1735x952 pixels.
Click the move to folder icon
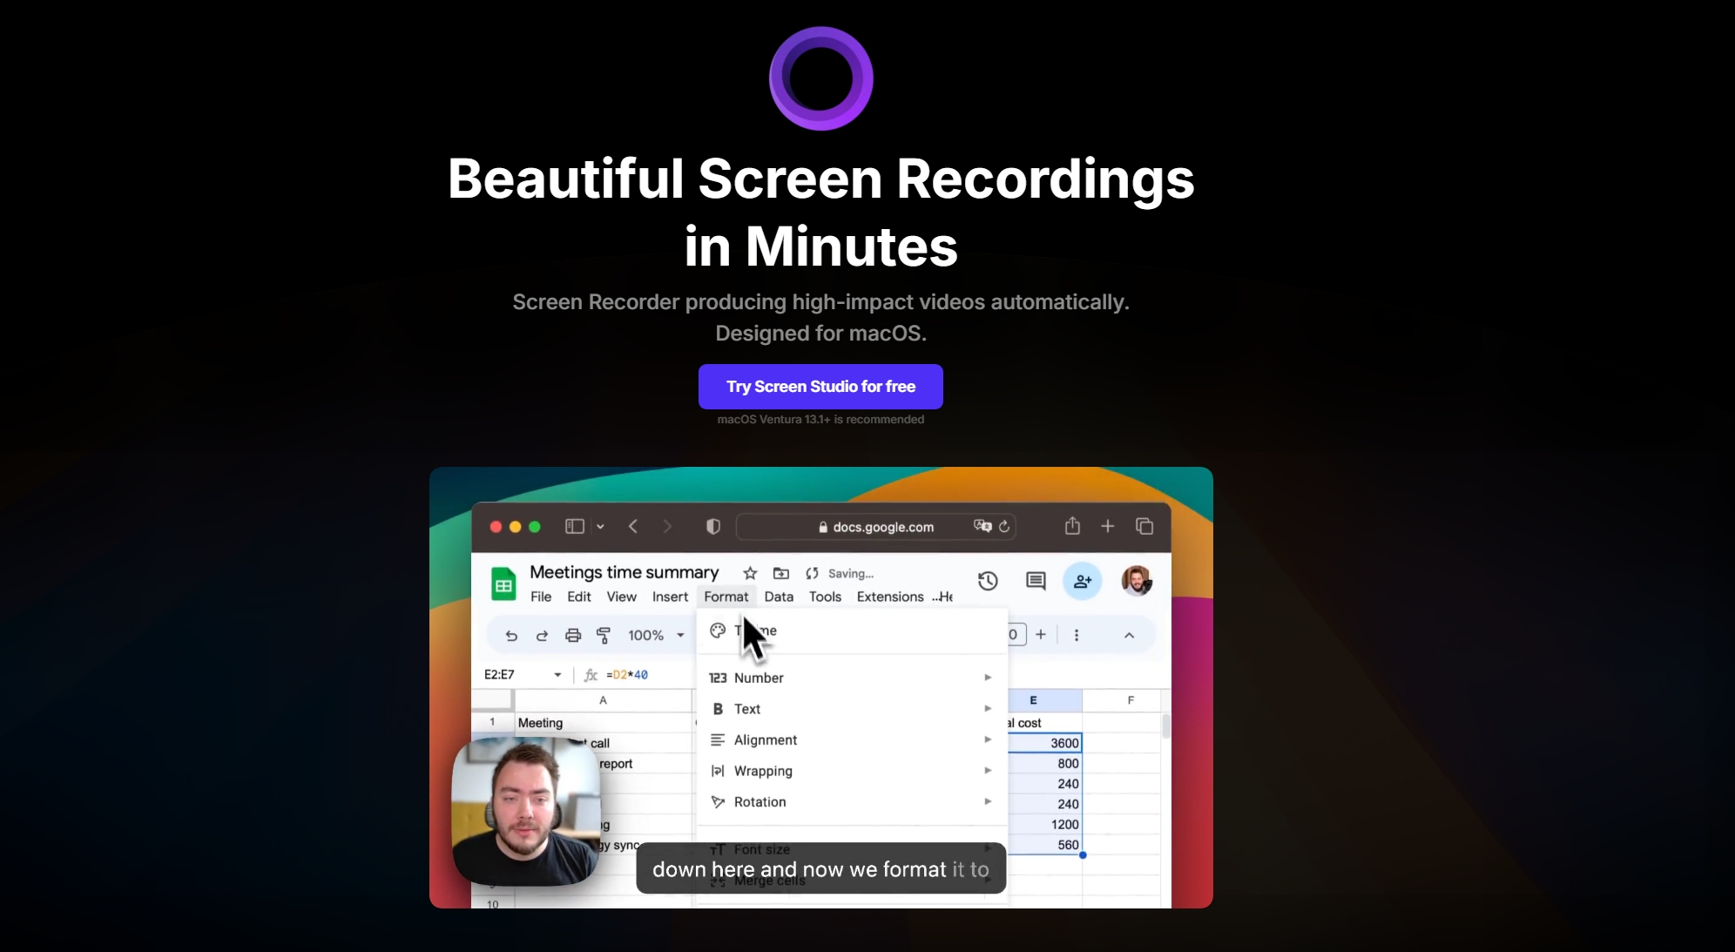(x=781, y=573)
